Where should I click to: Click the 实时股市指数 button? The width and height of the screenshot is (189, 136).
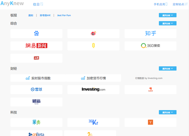[x=38, y=78]
